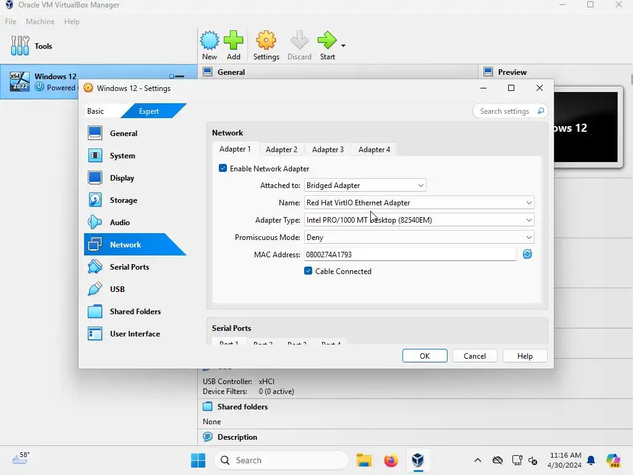The width and height of the screenshot is (633, 475).
Task: Open the Attached to dropdown
Action: (x=365, y=186)
